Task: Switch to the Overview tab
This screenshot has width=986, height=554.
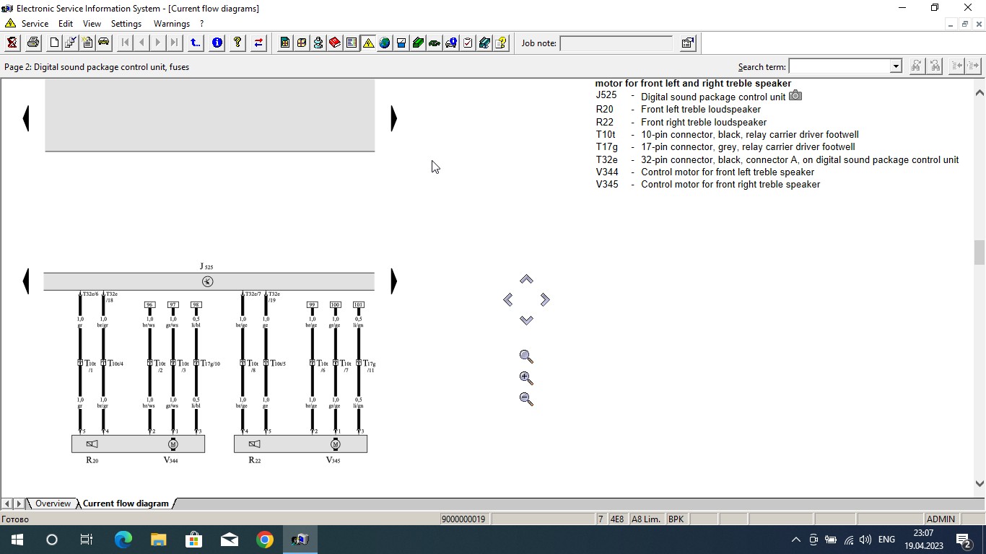Action: click(x=53, y=504)
